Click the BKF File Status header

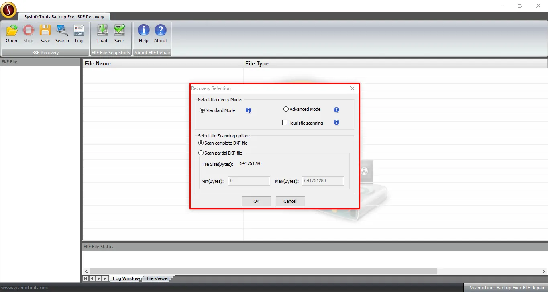click(x=315, y=247)
